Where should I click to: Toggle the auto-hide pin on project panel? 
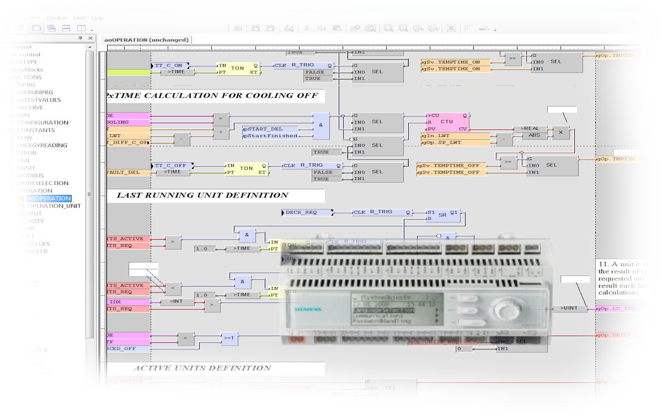pyautogui.click(x=81, y=38)
